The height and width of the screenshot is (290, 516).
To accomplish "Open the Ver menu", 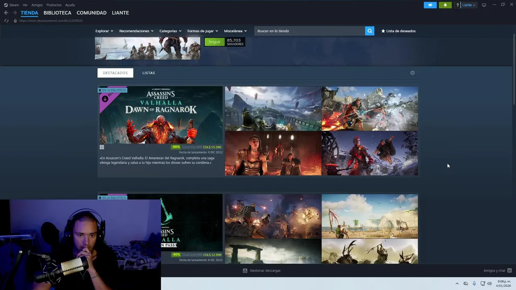I will [x=25, y=5].
